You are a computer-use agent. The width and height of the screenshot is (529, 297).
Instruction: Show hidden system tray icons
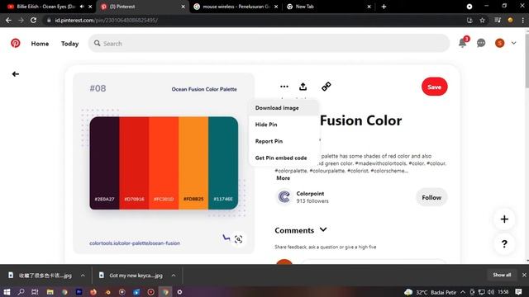[x=463, y=292]
